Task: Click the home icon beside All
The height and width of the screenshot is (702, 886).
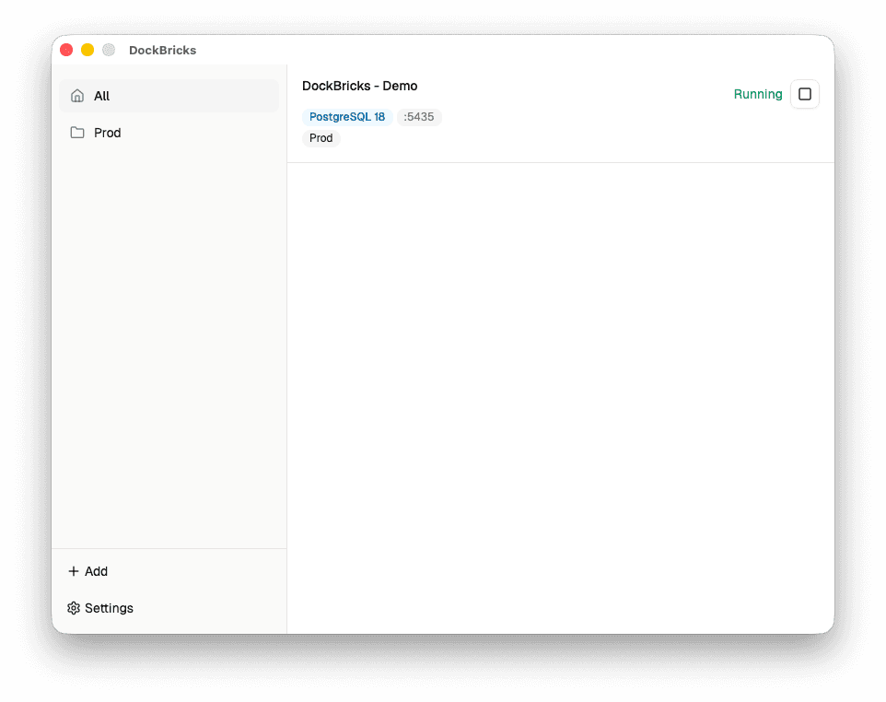Action: click(x=77, y=96)
